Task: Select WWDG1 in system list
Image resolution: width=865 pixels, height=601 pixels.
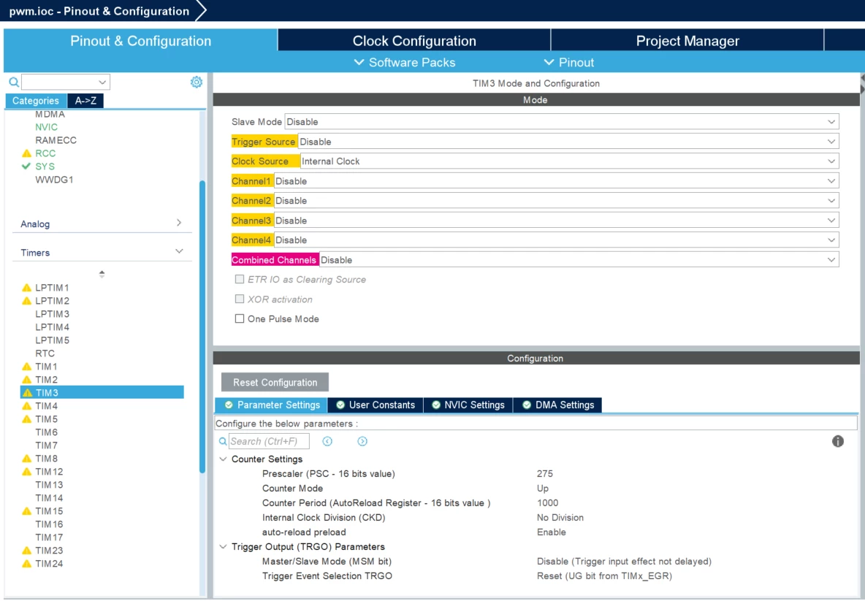Action: click(x=54, y=180)
